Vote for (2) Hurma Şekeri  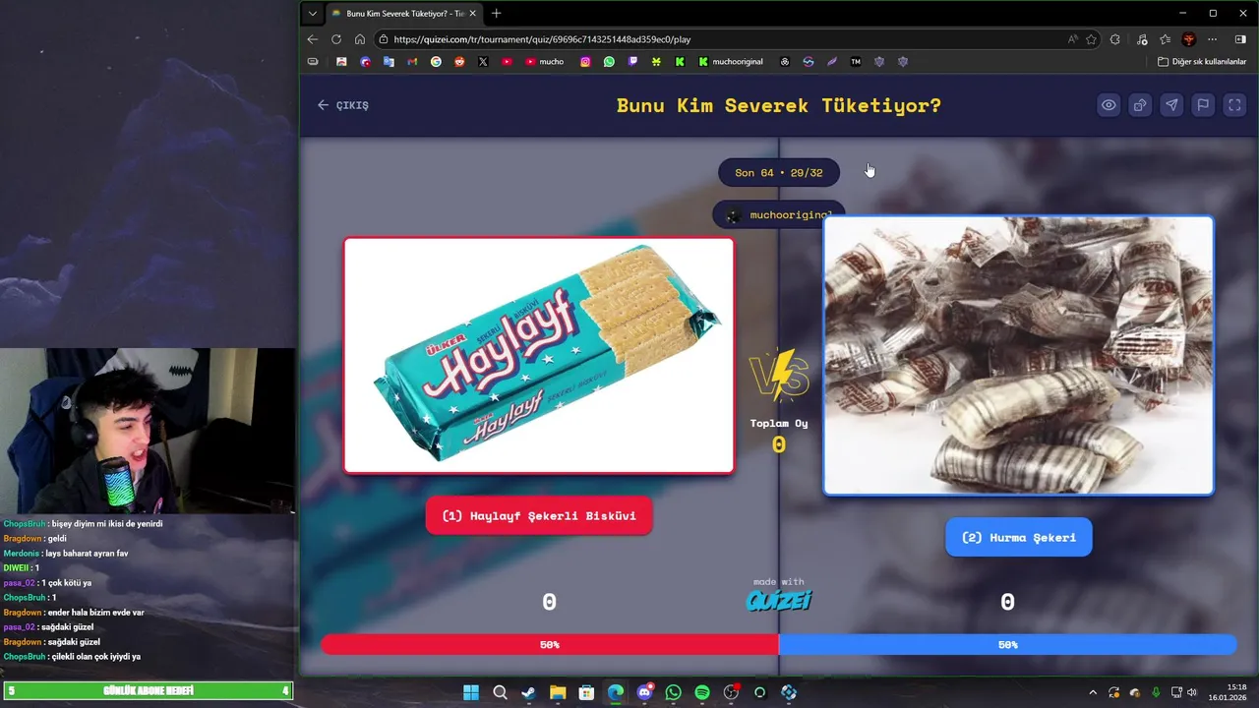tap(1019, 538)
